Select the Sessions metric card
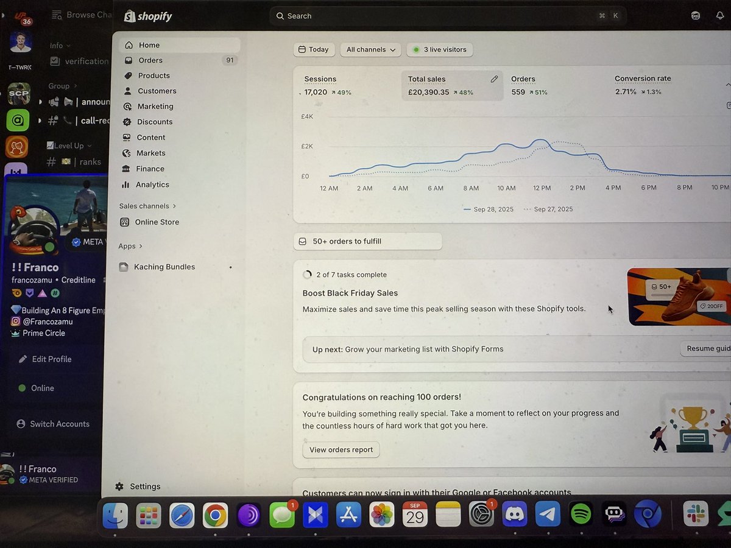The height and width of the screenshot is (548, 731). pos(348,85)
